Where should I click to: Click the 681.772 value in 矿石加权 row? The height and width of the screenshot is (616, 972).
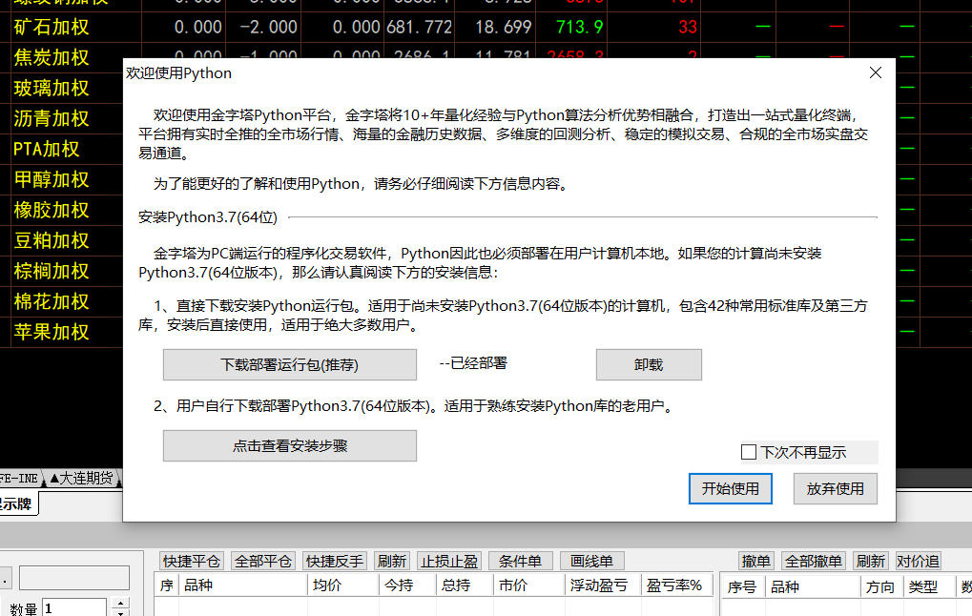coord(419,28)
